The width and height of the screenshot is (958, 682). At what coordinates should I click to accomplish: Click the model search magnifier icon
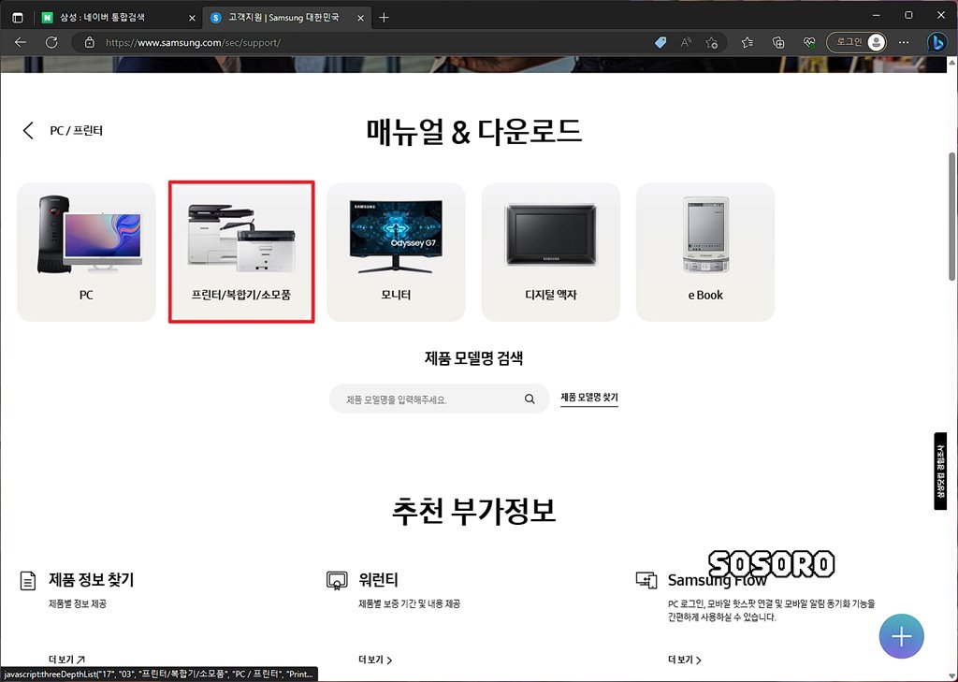coord(530,399)
